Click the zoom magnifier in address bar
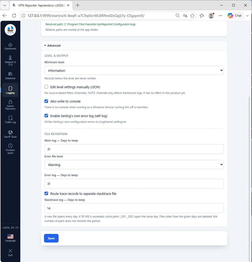The height and width of the screenshot is (262, 252). coord(178,16)
